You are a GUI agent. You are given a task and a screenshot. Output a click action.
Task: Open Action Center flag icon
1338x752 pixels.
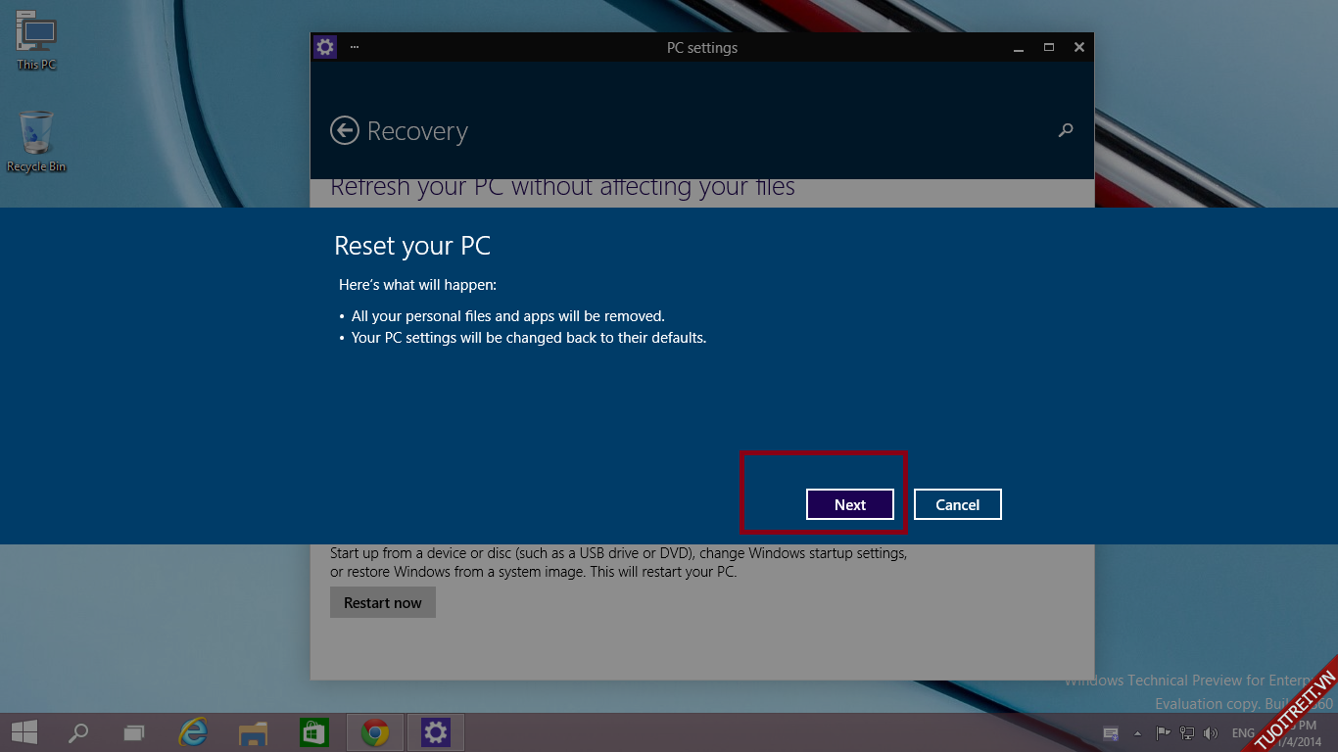[1163, 733]
